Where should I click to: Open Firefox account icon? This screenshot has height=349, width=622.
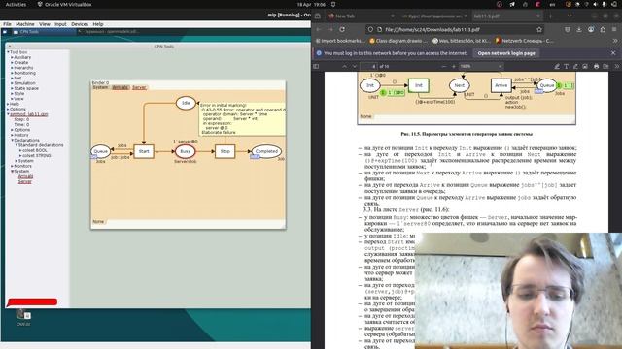(x=591, y=29)
